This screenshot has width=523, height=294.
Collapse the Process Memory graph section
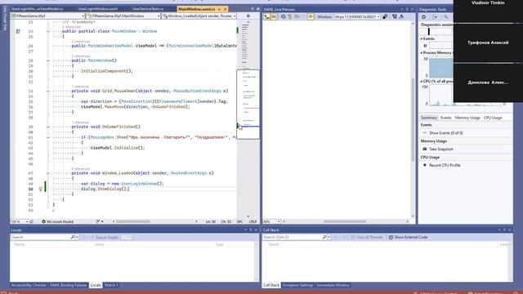[x=422, y=52]
